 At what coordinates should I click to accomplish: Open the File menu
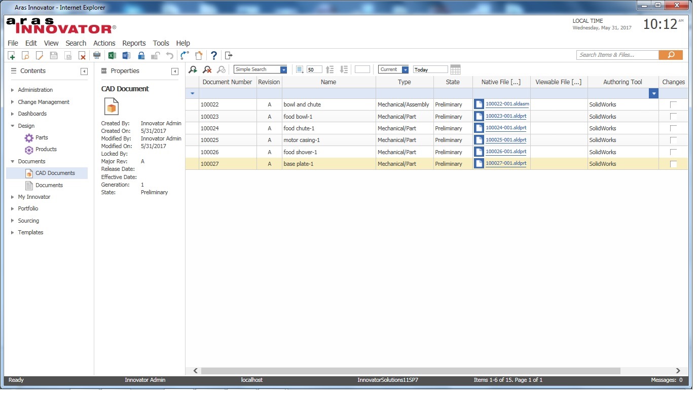(13, 43)
